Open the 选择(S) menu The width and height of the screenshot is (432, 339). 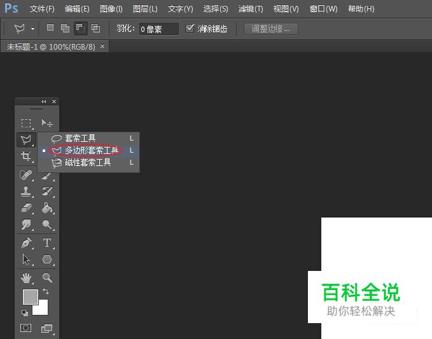point(216,9)
